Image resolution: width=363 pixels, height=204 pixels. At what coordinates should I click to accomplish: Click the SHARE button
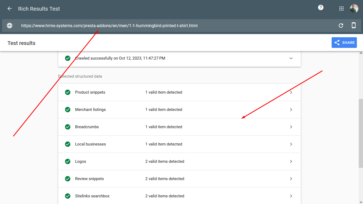[344, 43]
